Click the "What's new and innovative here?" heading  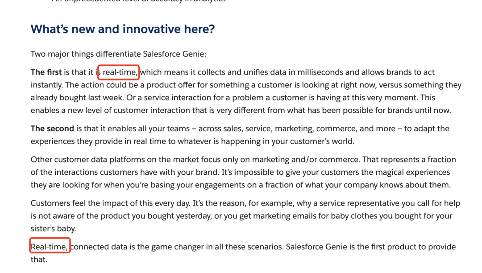(123, 29)
